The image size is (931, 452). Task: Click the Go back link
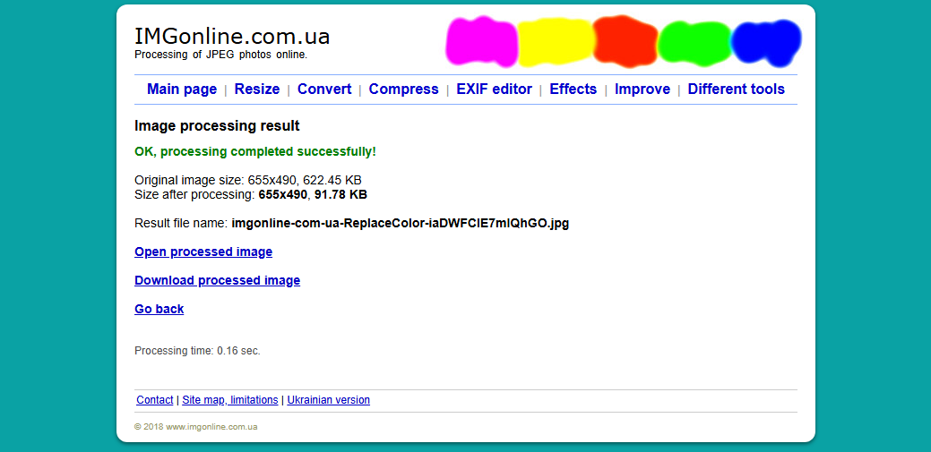pos(159,309)
